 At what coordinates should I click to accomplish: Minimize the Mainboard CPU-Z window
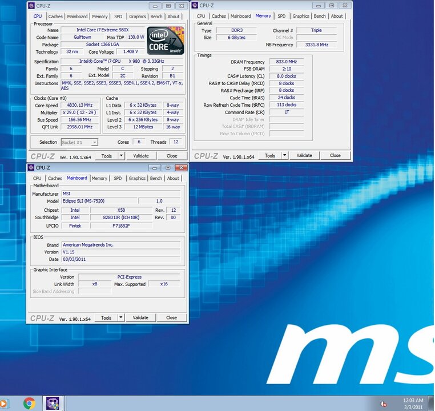coord(155,168)
